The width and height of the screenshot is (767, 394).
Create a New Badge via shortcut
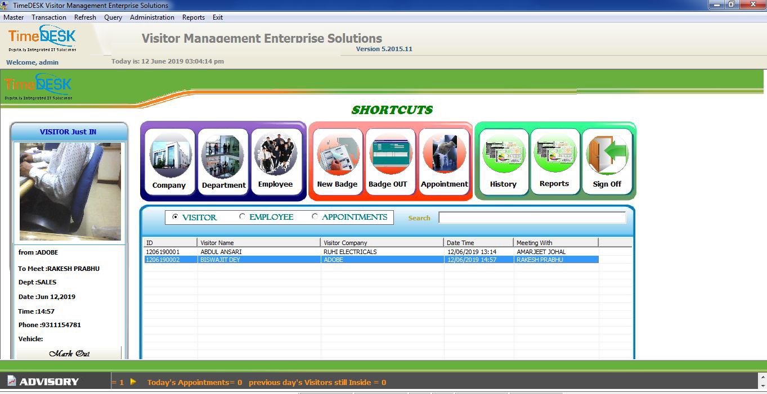pos(337,161)
